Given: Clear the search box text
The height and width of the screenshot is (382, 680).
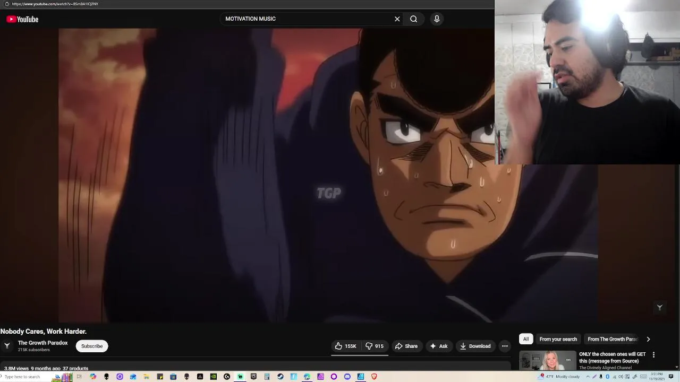Looking at the screenshot, I should point(397,19).
